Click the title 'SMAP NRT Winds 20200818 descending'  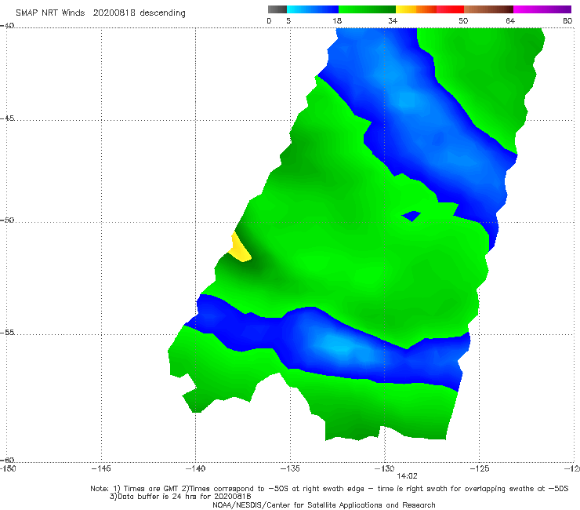(100, 13)
